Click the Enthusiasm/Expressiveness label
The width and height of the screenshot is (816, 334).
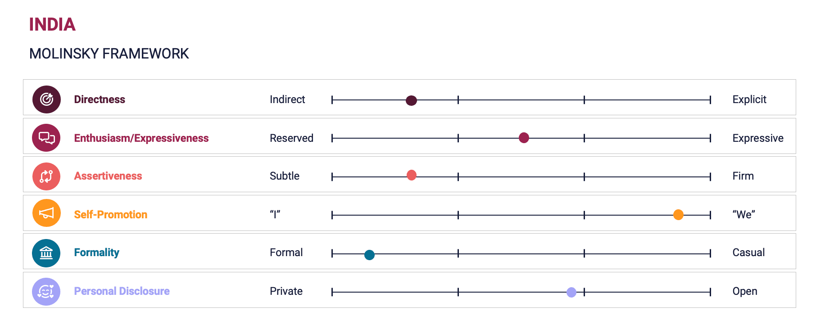pyautogui.click(x=141, y=138)
